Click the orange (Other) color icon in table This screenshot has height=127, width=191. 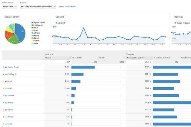(x=5, y=110)
